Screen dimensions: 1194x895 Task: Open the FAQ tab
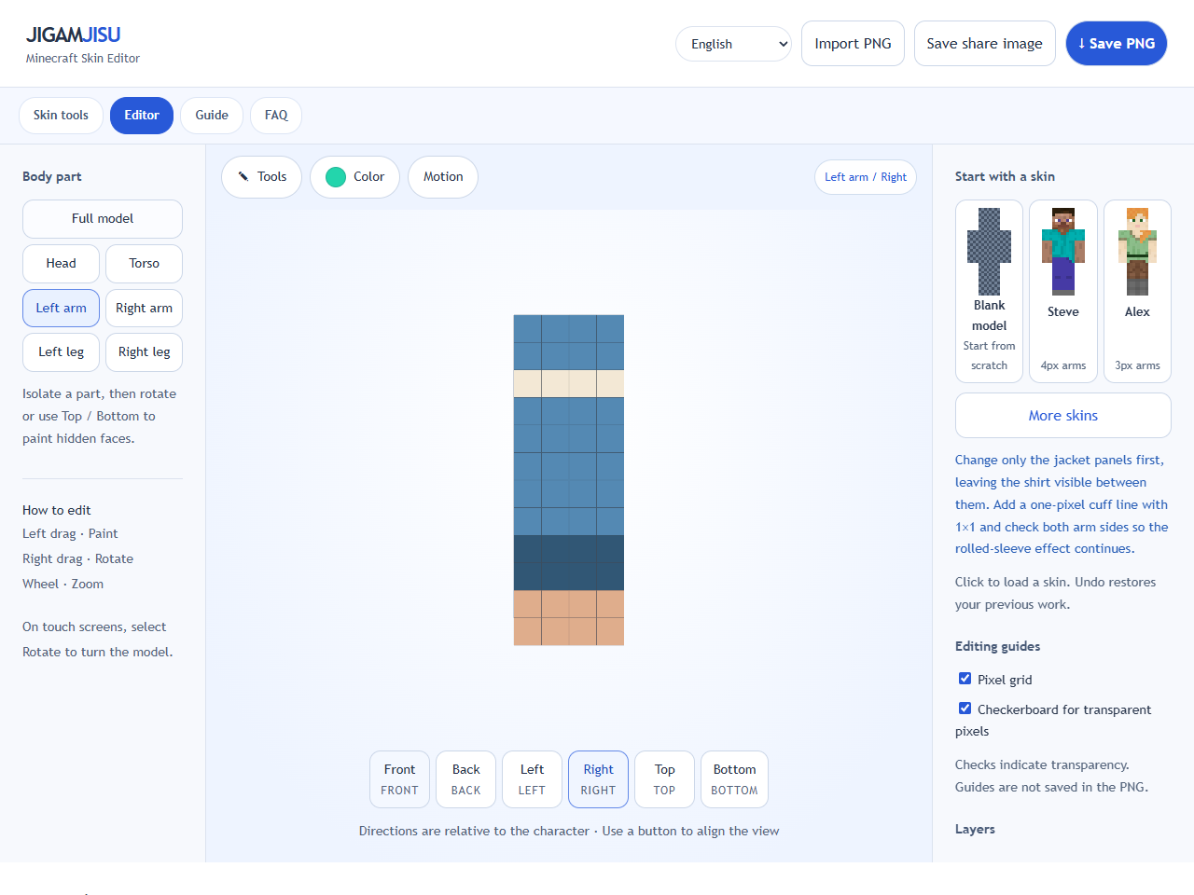tap(276, 116)
